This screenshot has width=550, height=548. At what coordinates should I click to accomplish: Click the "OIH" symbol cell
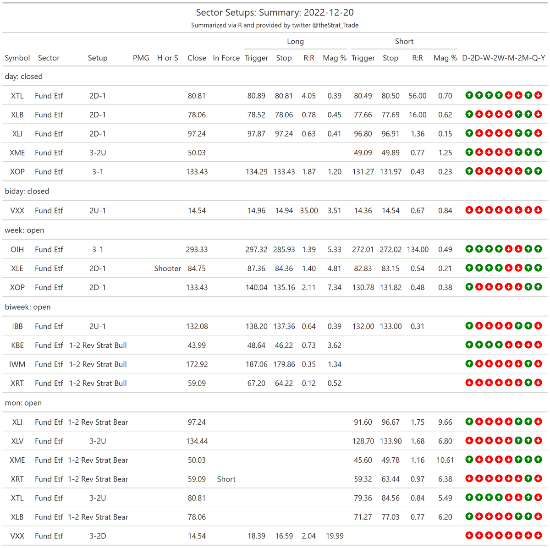pos(17,249)
